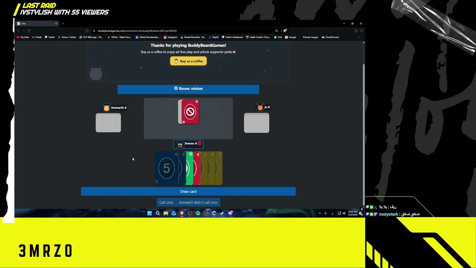The height and width of the screenshot is (268, 476).
Task: Open the YouTube bookmark
Action: click(x=23, y=37)
